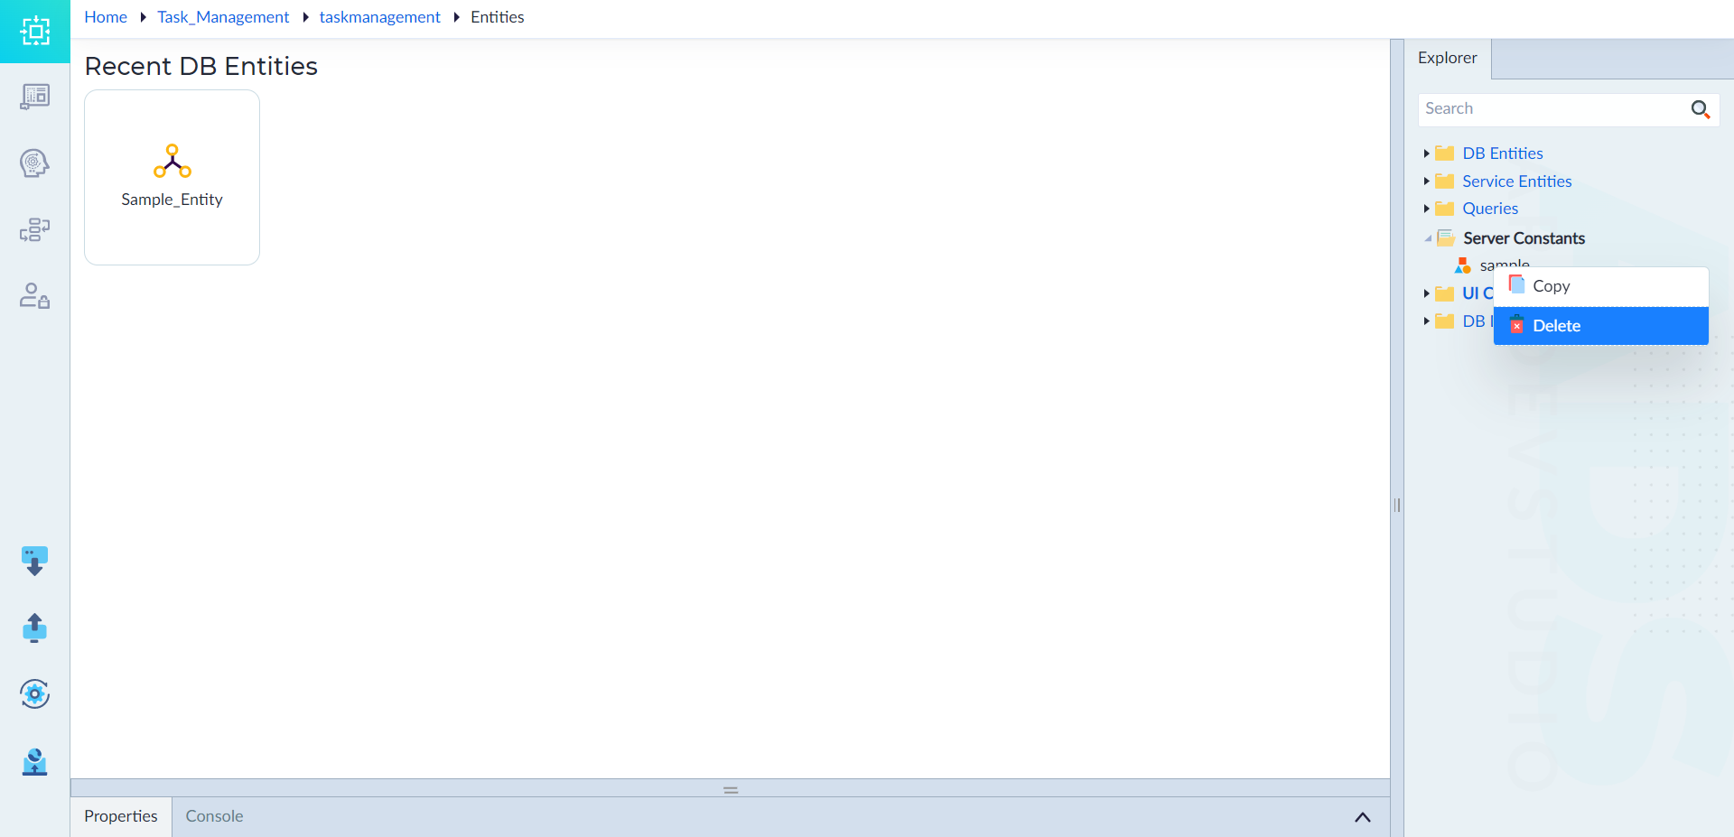Expand the Queries tree node
This screenshot has width=1734, height=837.
coord(1426,209)
